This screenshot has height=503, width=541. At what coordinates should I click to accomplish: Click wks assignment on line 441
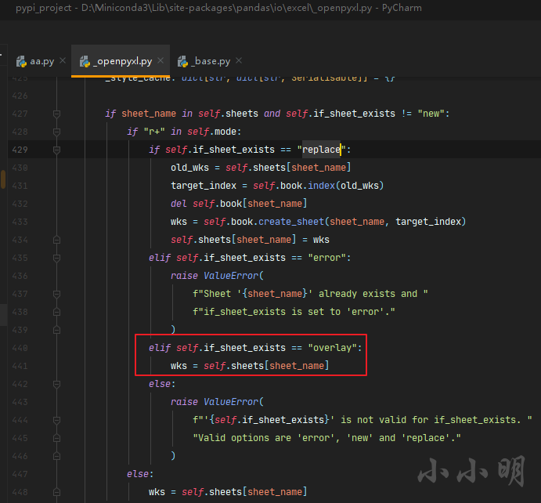click(x=250, y=366)
